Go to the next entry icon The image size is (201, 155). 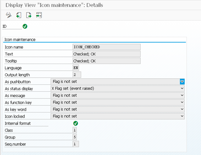click(x=29, y=15)
